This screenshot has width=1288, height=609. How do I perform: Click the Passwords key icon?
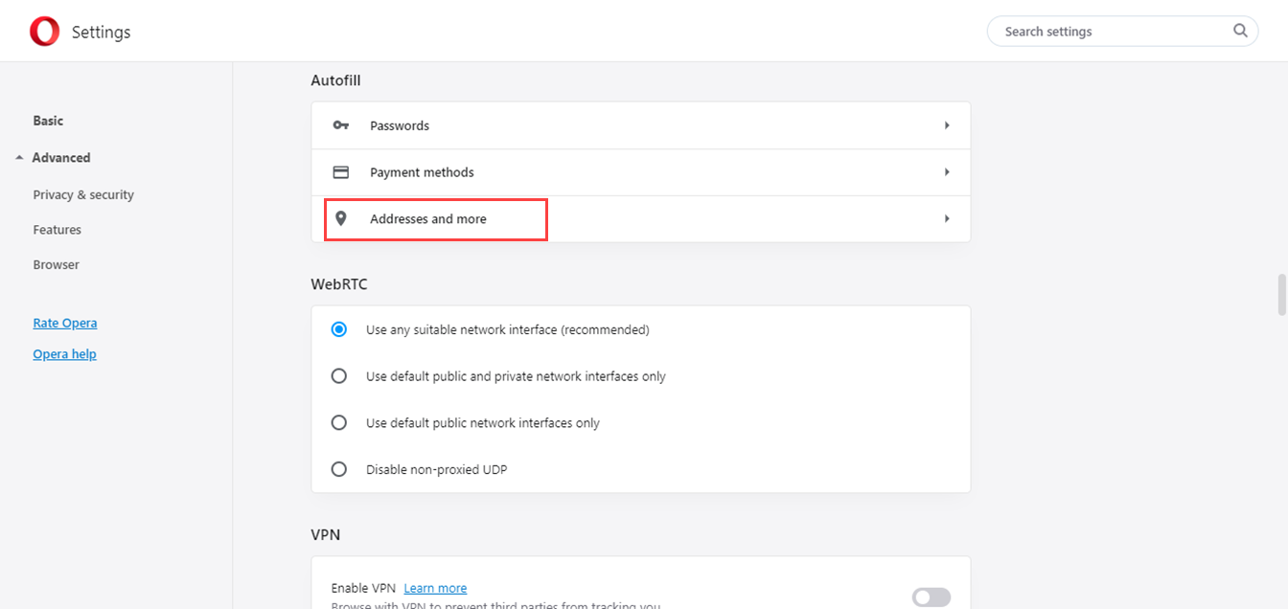tap(340, 125)
